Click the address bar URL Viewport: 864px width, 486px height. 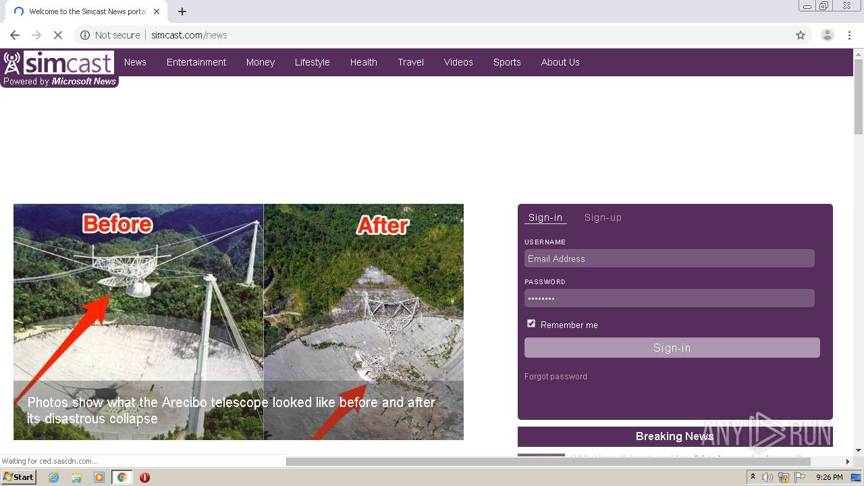pyautogui.click(x=189, y=35)
